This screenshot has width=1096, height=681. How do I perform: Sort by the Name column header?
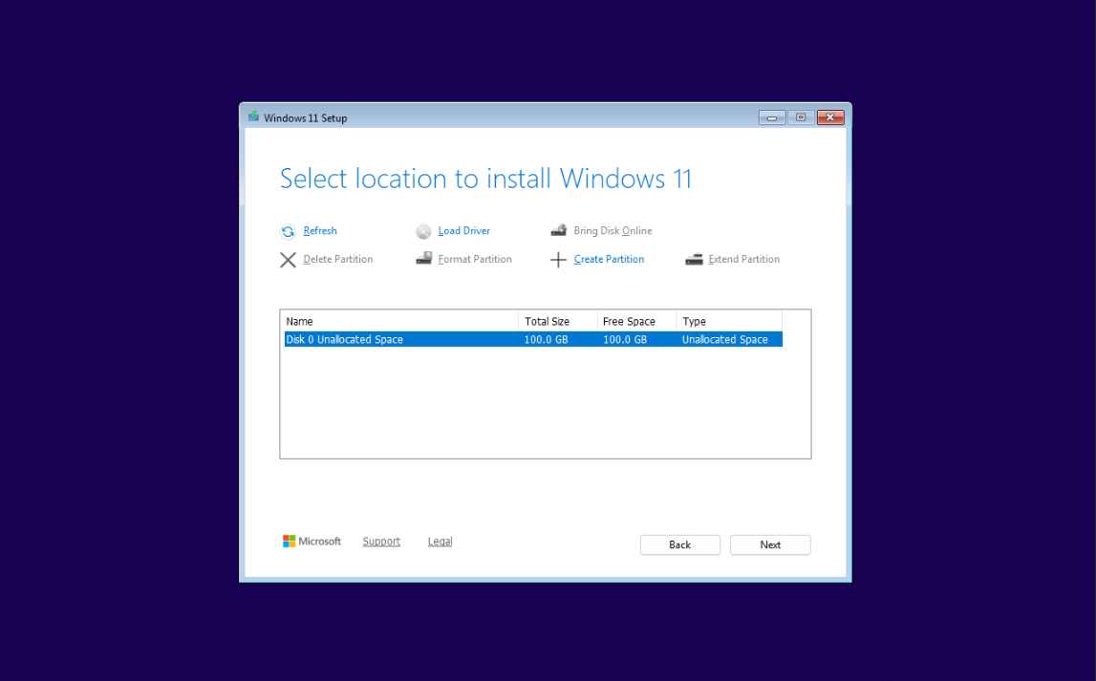click(x=400, y=321)
